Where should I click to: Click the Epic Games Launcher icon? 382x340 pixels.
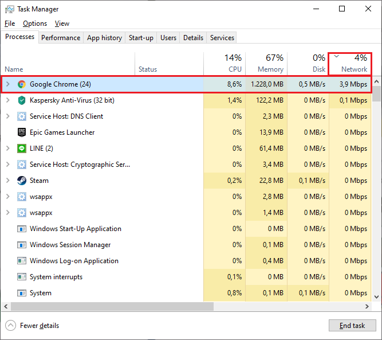22,132
